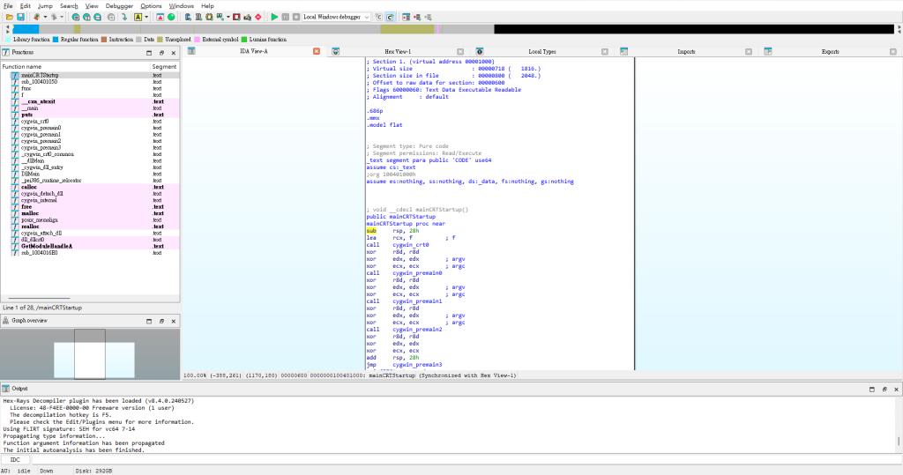Select function __cxa_atexit in the list
Viewport: 903px width, 475px height.
38,101
